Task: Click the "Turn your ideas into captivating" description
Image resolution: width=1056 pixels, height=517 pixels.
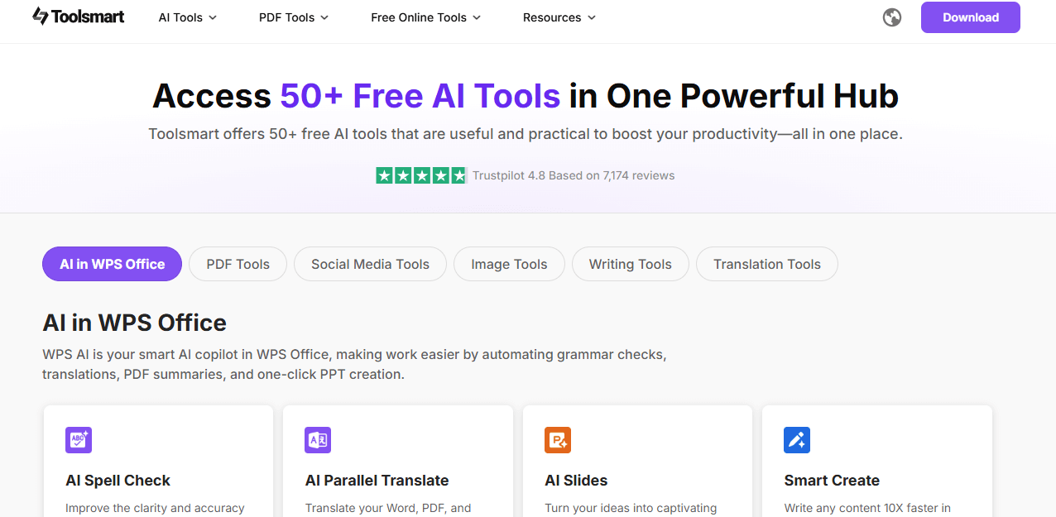Action: click(631, 508)
